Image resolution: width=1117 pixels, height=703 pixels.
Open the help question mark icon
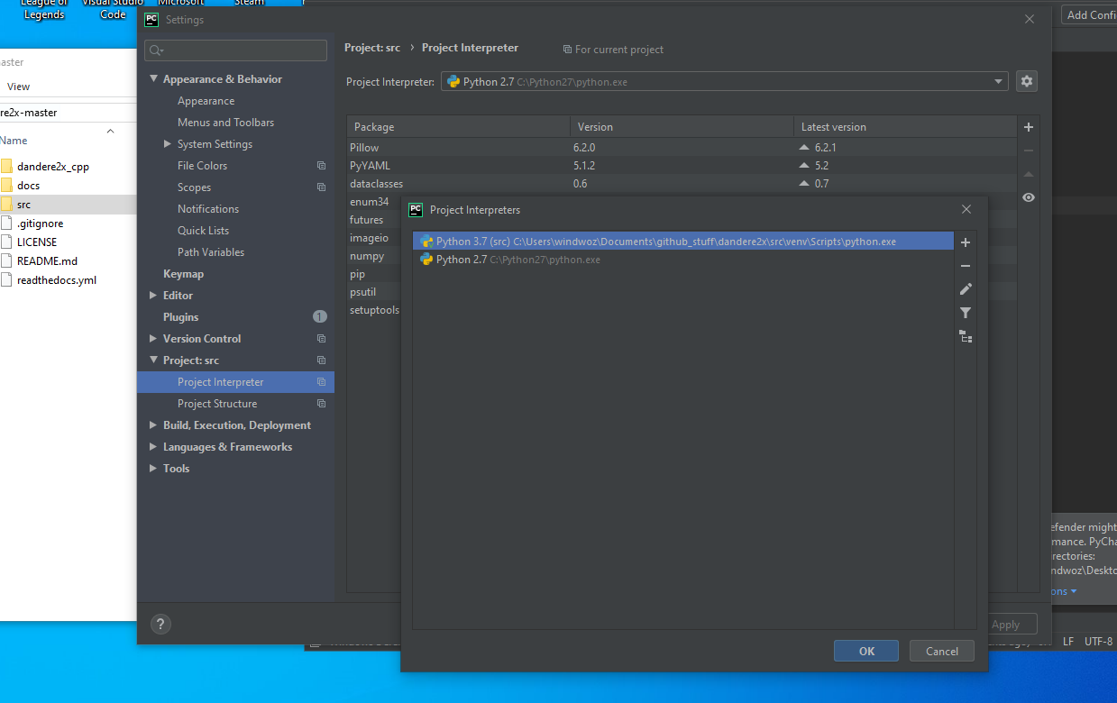point(160,624)
